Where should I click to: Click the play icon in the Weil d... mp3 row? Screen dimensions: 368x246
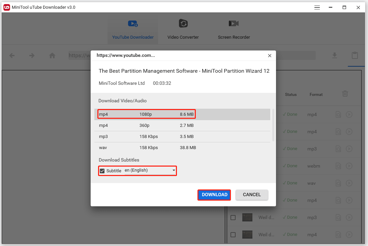click(x=349, y=217)
